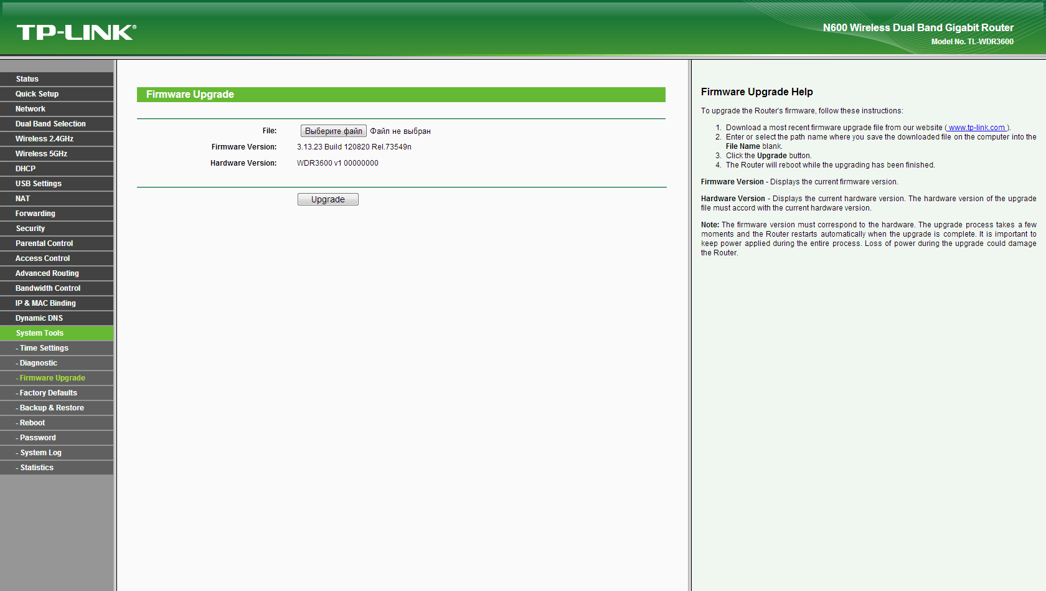Viewport: 1046px width, 591px height.
Task: Open the Reboot submenu
Action: click(57, 423)
